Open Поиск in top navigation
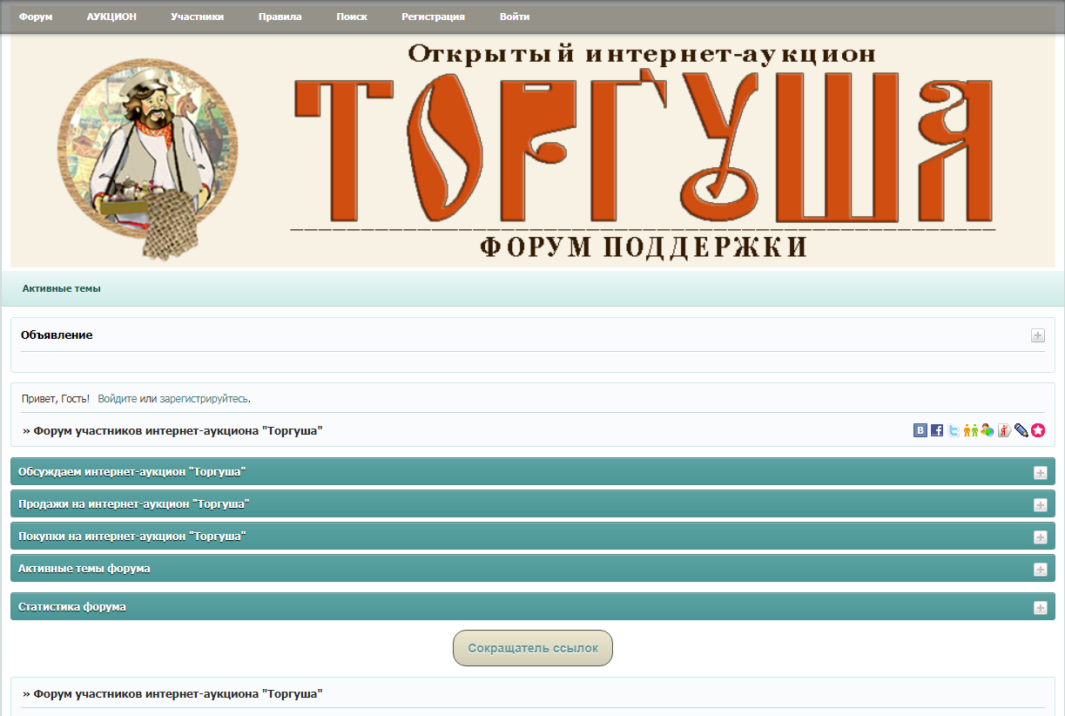The height and width of the screenshot is (716, 1065). point(352,17)
